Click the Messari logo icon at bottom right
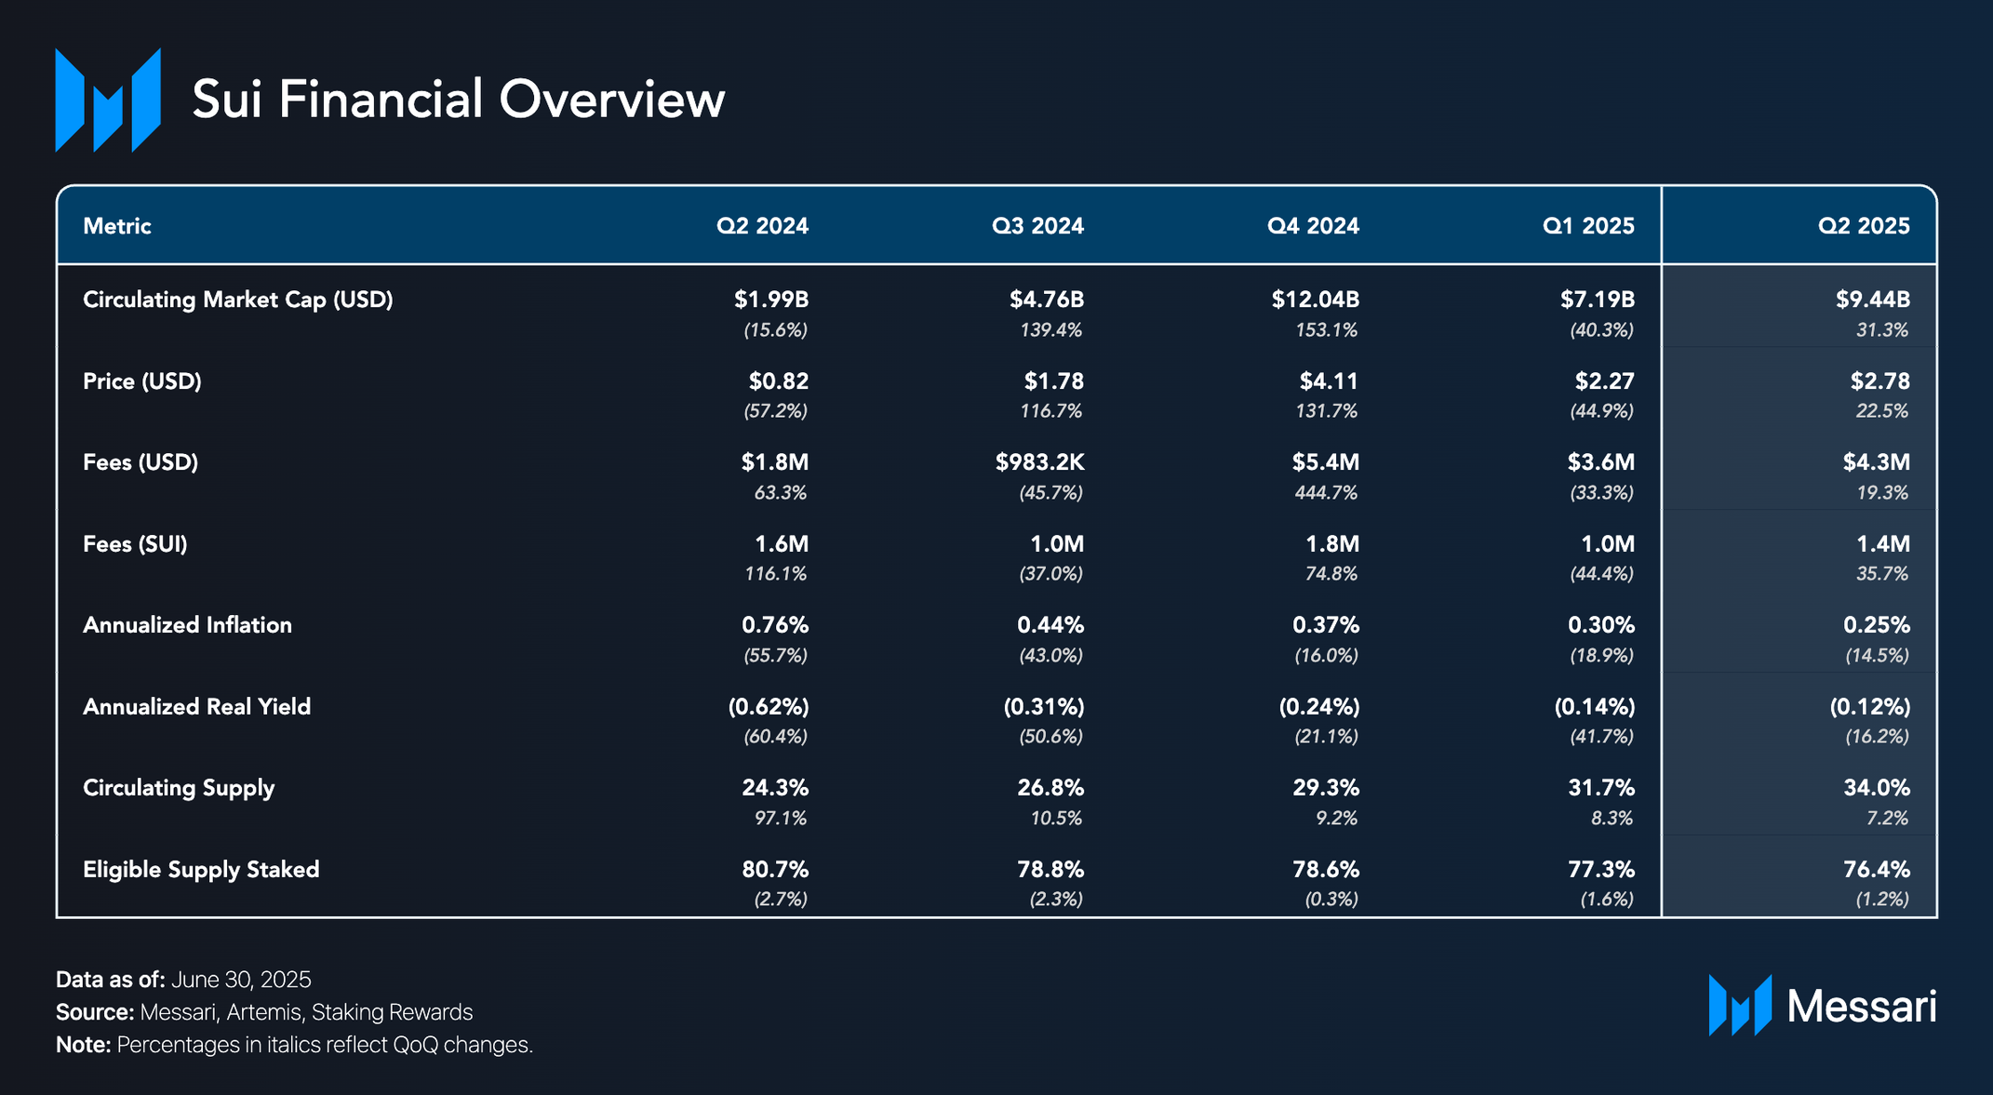1993x1095 pixels. (x=1739, y=1006)
